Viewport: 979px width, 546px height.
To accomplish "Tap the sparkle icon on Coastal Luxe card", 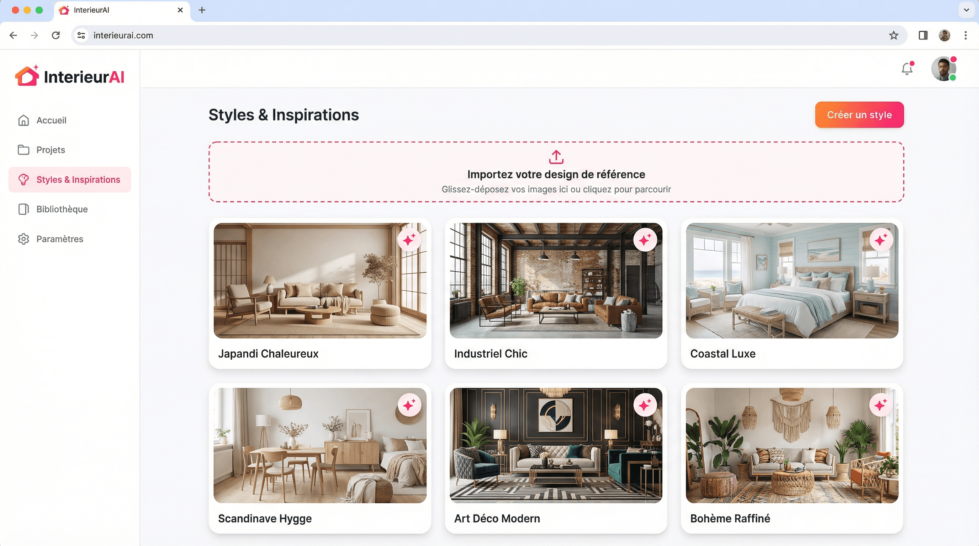I will pyautogui.click(x=881, y=240).
